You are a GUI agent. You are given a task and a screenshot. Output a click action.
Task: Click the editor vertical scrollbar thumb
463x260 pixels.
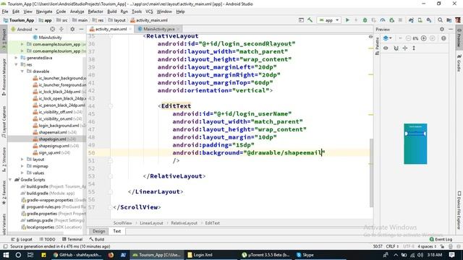371,173
